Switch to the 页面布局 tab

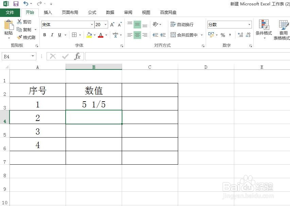click(x=70, y=13)
